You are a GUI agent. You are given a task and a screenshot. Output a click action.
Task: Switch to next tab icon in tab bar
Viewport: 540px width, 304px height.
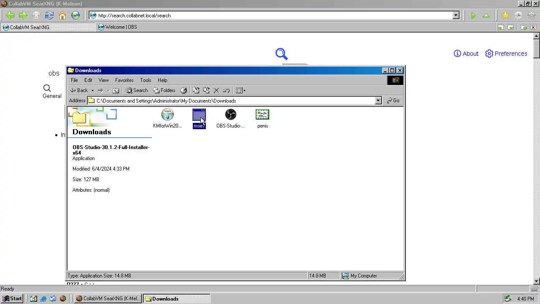click(510, 27)
